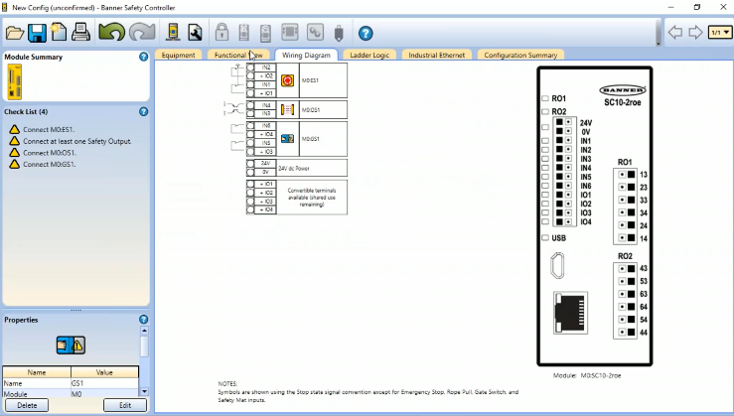Click the Module value cell M0
Screen dimensions: 734x416
(x=104, y=394)
